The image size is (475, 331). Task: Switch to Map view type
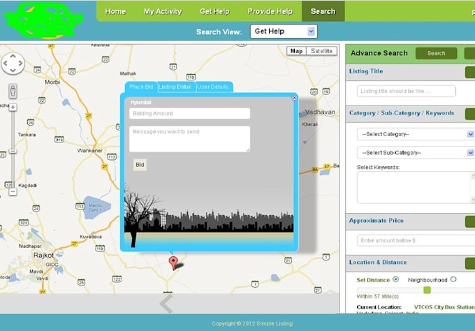(x=296, y=51)
